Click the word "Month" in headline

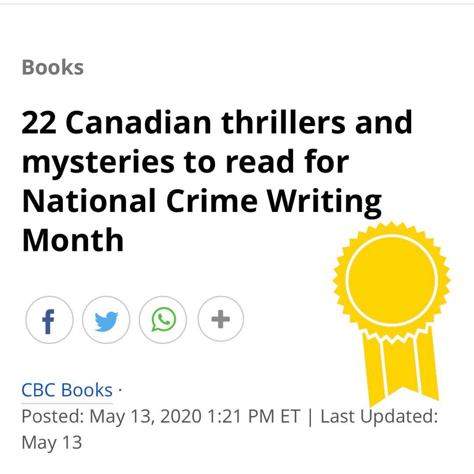pyautogui.click(x=73, y=240)
